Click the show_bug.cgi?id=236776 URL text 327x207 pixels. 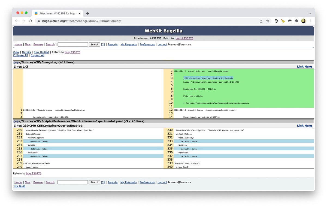pos(211,82)
